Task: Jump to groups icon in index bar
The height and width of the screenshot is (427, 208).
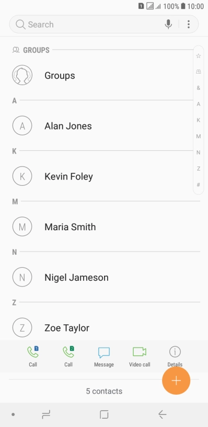Action: [x=199, y=72]
